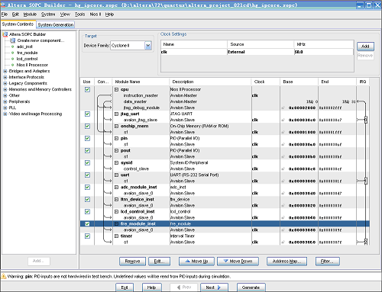Collapse the timer module tree

click(x=116, y=236)
